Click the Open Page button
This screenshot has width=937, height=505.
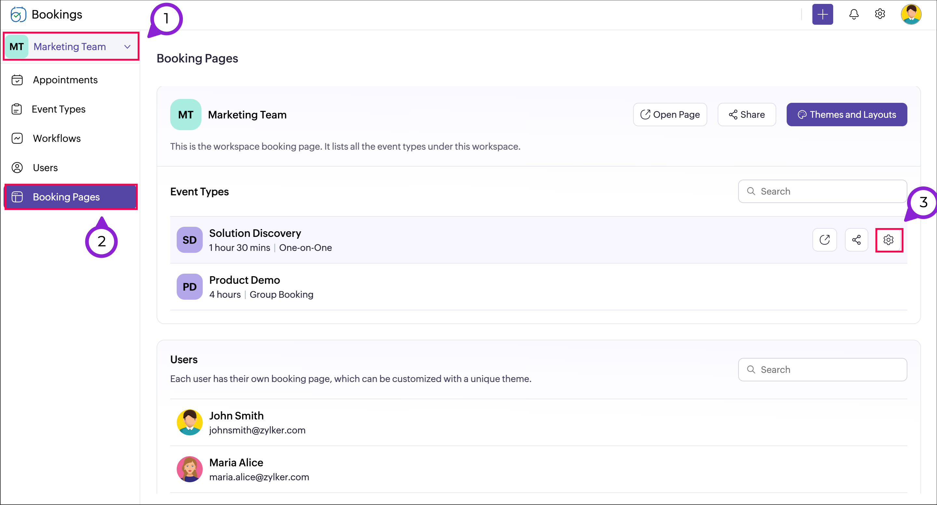pos(670,115)
